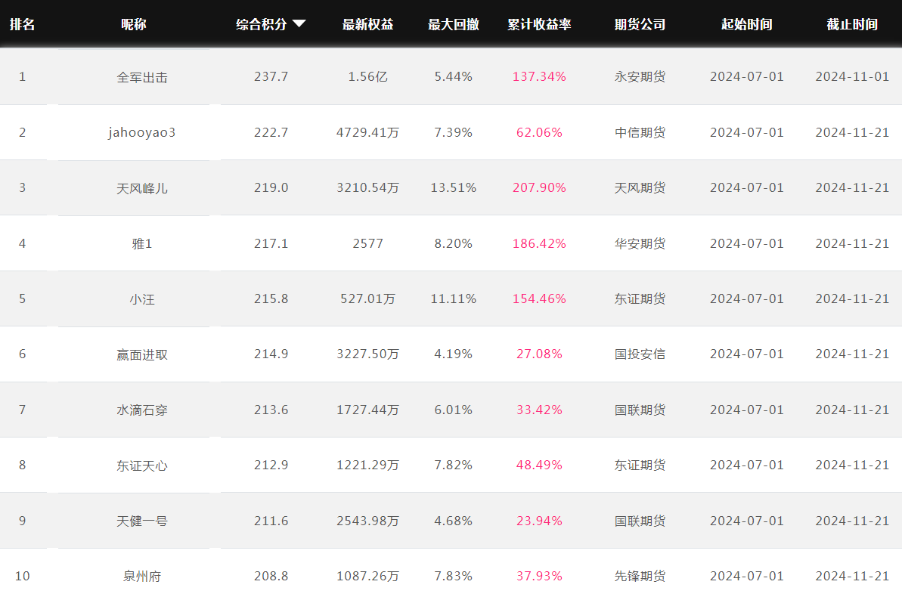Click the drawdown value 11.11%
Screen dimensions: 902x600
coord(454,298)
